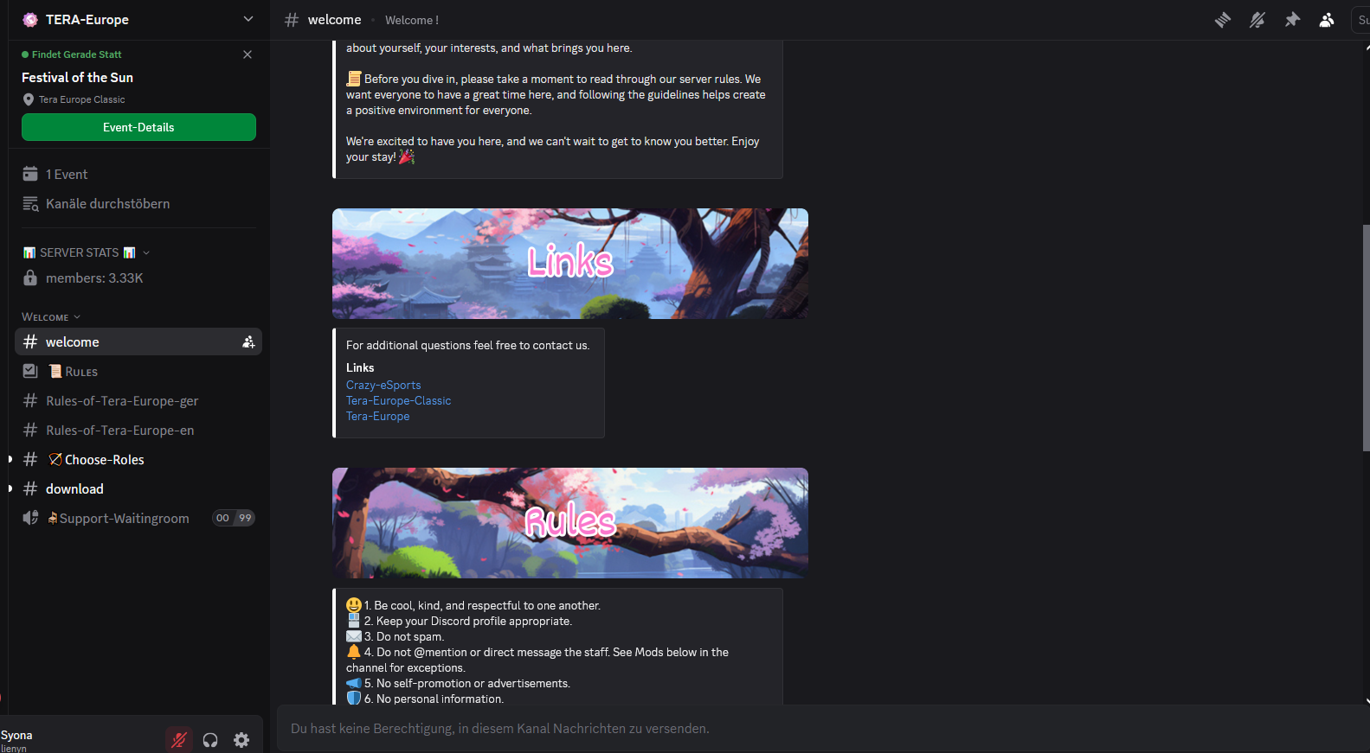Open the Threads icon in header

tap(1222, 20)
